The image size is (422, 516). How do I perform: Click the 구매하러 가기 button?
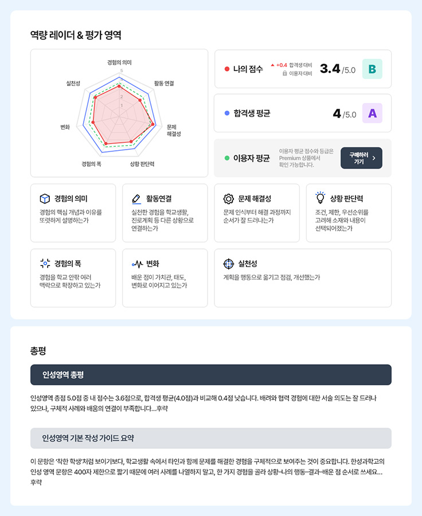pos(361,158)
